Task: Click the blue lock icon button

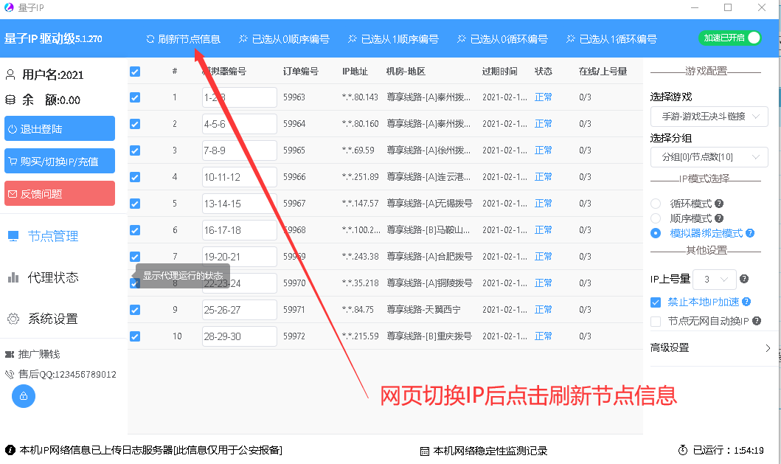Action: pos(24,396)
